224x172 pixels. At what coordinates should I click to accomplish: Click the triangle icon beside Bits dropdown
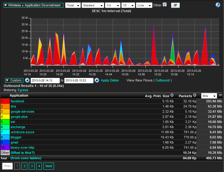click(x=220, y=96)
